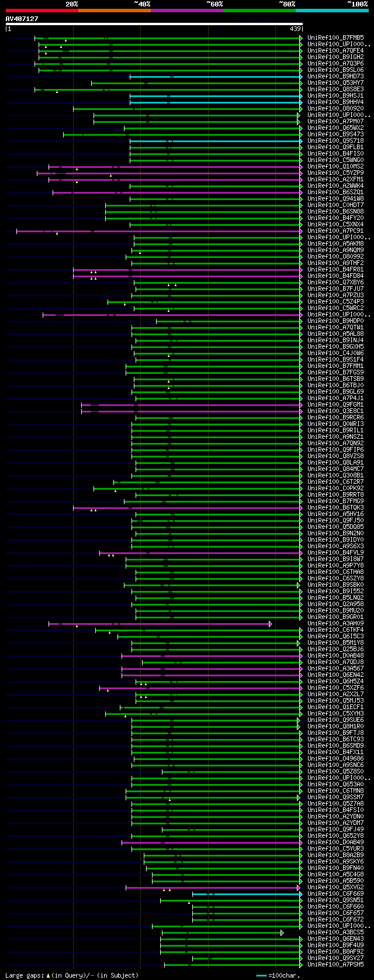374x980 pixels.
Task: Open hit UniRef100_B9RIL1
Action: click(x=335, y=430)
